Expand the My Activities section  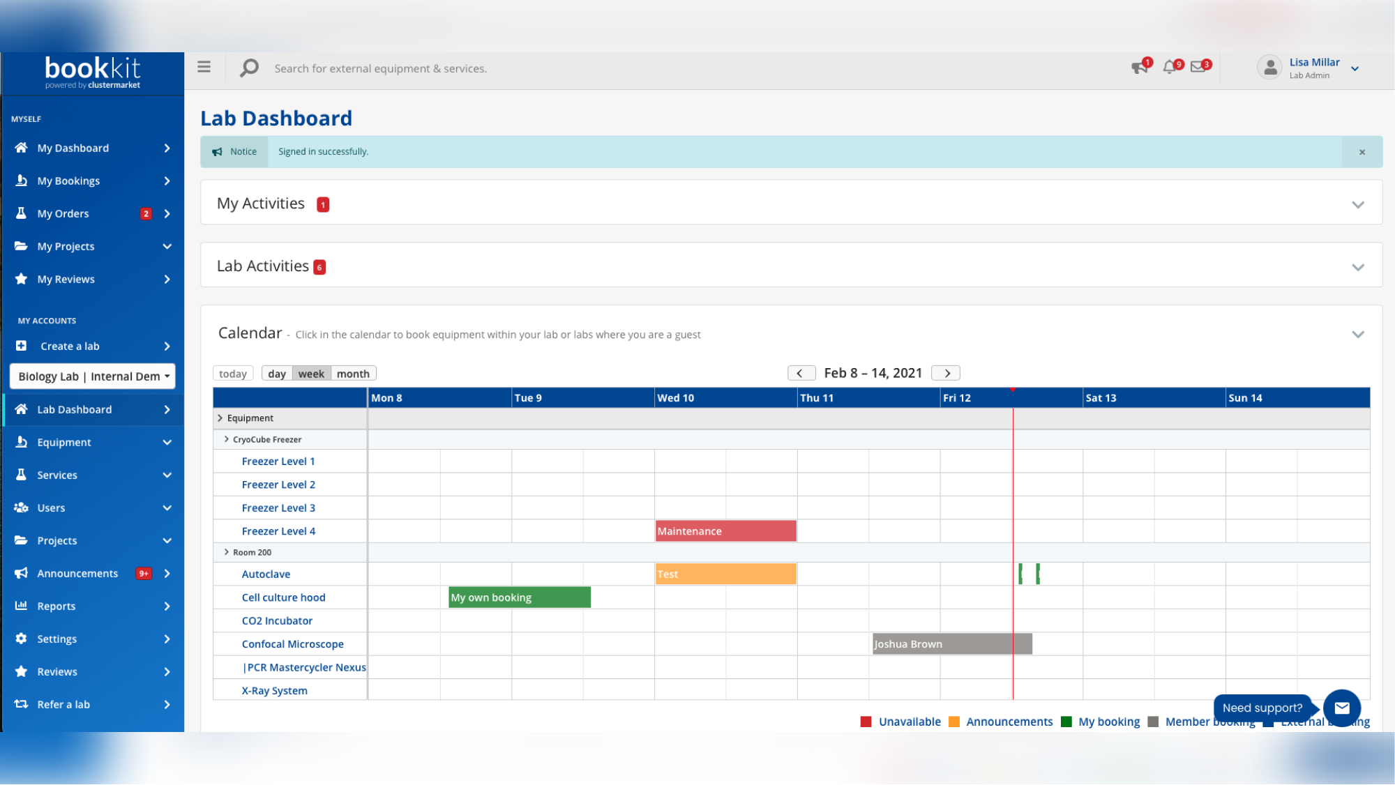[1357, 204]
